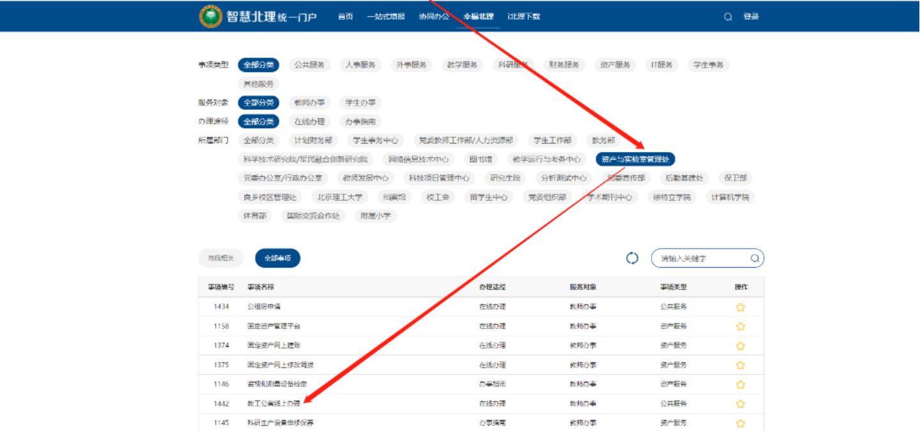Star item 1374 固定资产网上建账
920x431 pixels.
(x=740, y=346)
